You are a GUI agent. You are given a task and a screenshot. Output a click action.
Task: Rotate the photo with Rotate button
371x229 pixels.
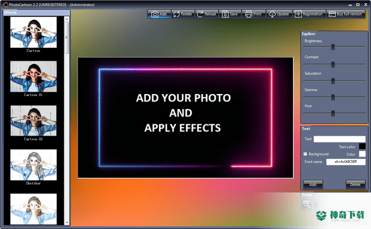[183, 14]
